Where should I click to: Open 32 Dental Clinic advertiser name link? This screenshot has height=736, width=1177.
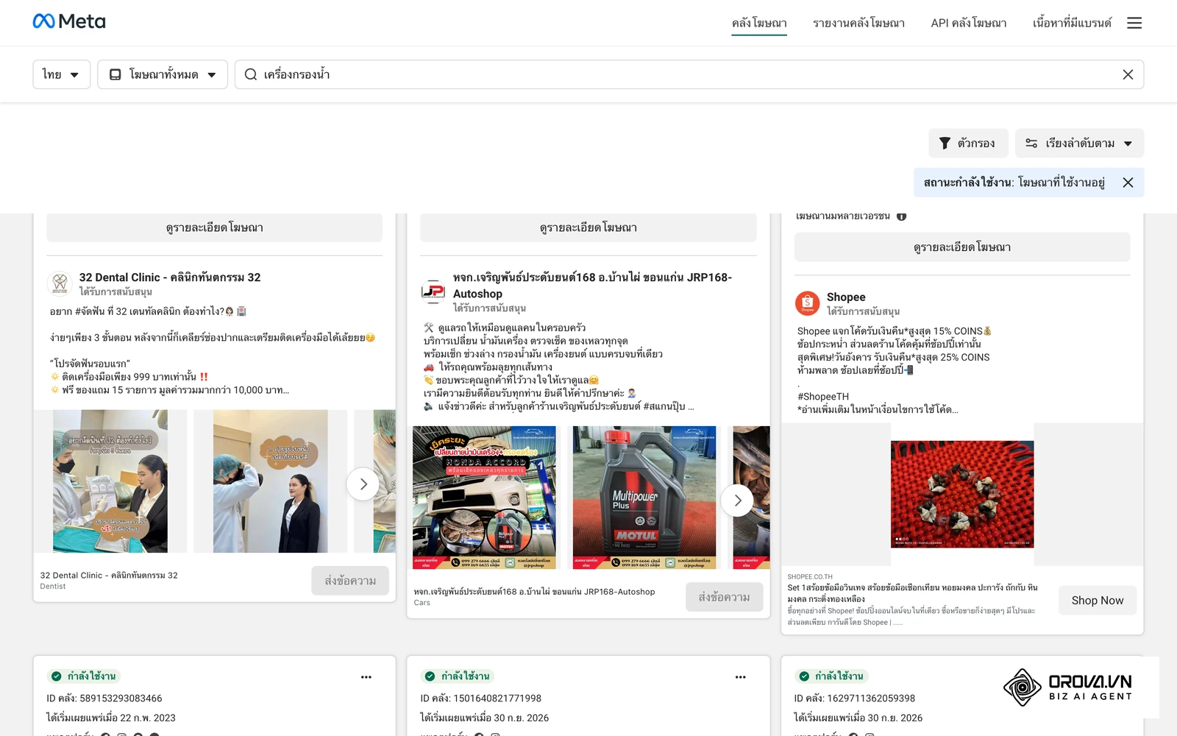pos(170,277)
